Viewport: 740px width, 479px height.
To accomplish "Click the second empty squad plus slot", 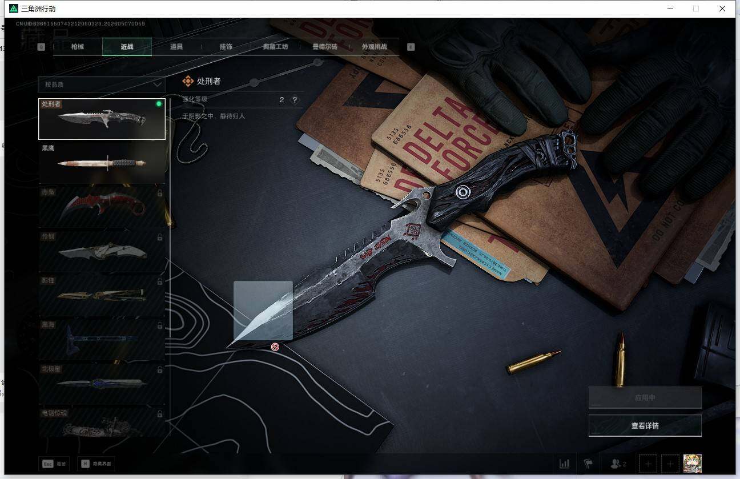I will pos(670,464).
